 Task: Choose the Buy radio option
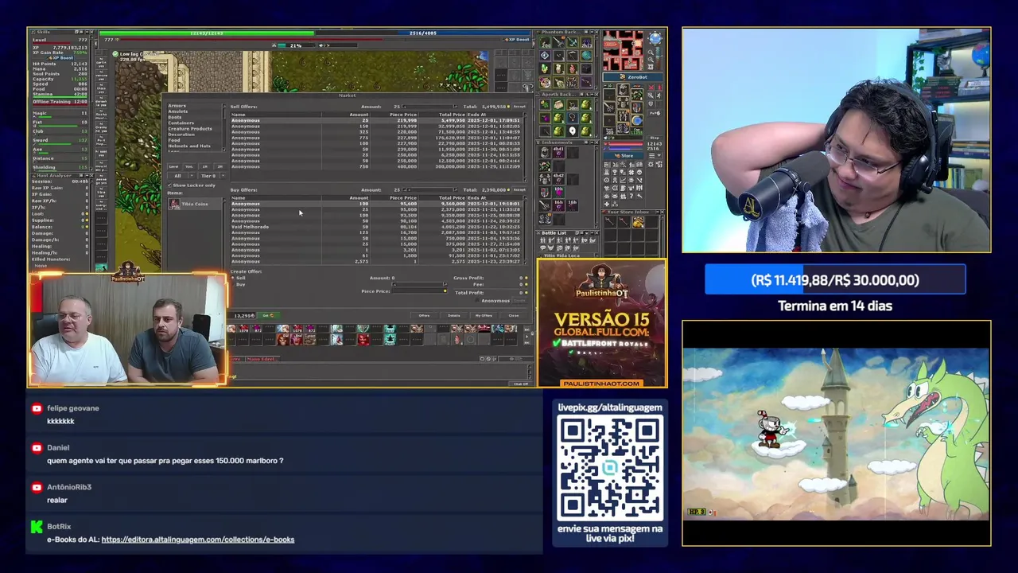[x=232, y=284]
